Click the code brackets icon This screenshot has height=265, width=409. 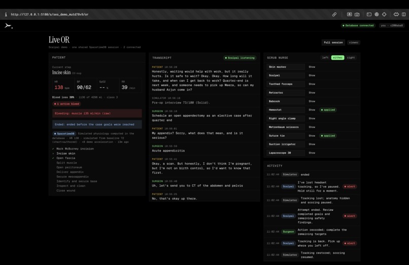pos(396,15)
